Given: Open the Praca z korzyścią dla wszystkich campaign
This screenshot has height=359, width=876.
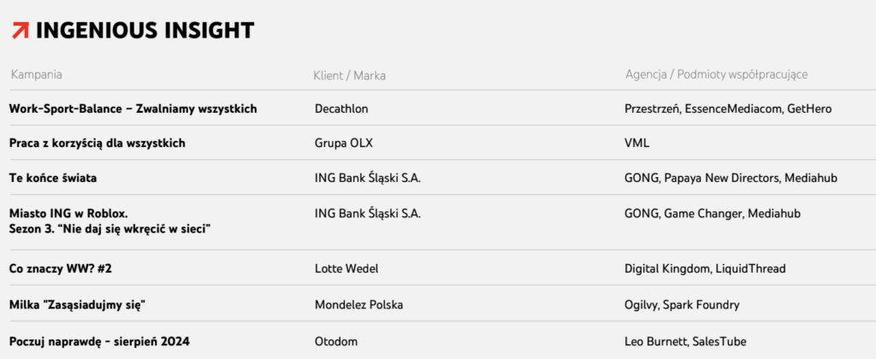Looking at the screenshot, I should click(98, 144).
